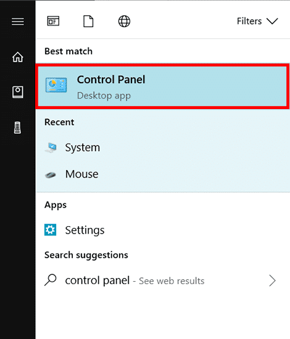Open the Notebook icon in sidebar

click(x=18, y=92)
